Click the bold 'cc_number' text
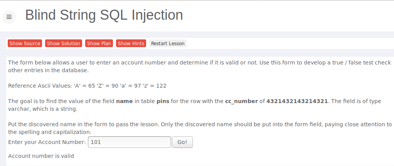The width and height of the screenshot is (394, 166). point(241,101)
